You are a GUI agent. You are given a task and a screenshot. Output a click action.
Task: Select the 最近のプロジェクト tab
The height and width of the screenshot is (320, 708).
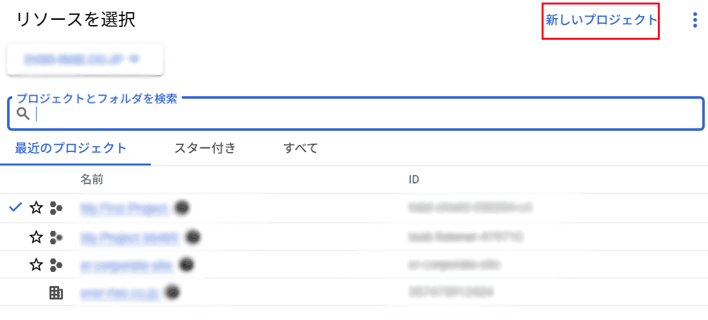point(71,148)
